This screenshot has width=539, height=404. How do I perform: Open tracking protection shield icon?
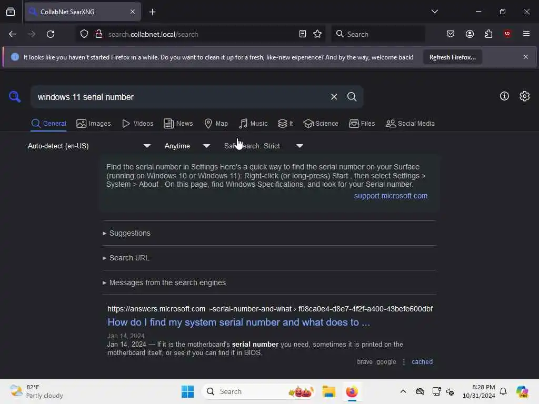click(x=84, y=34)
